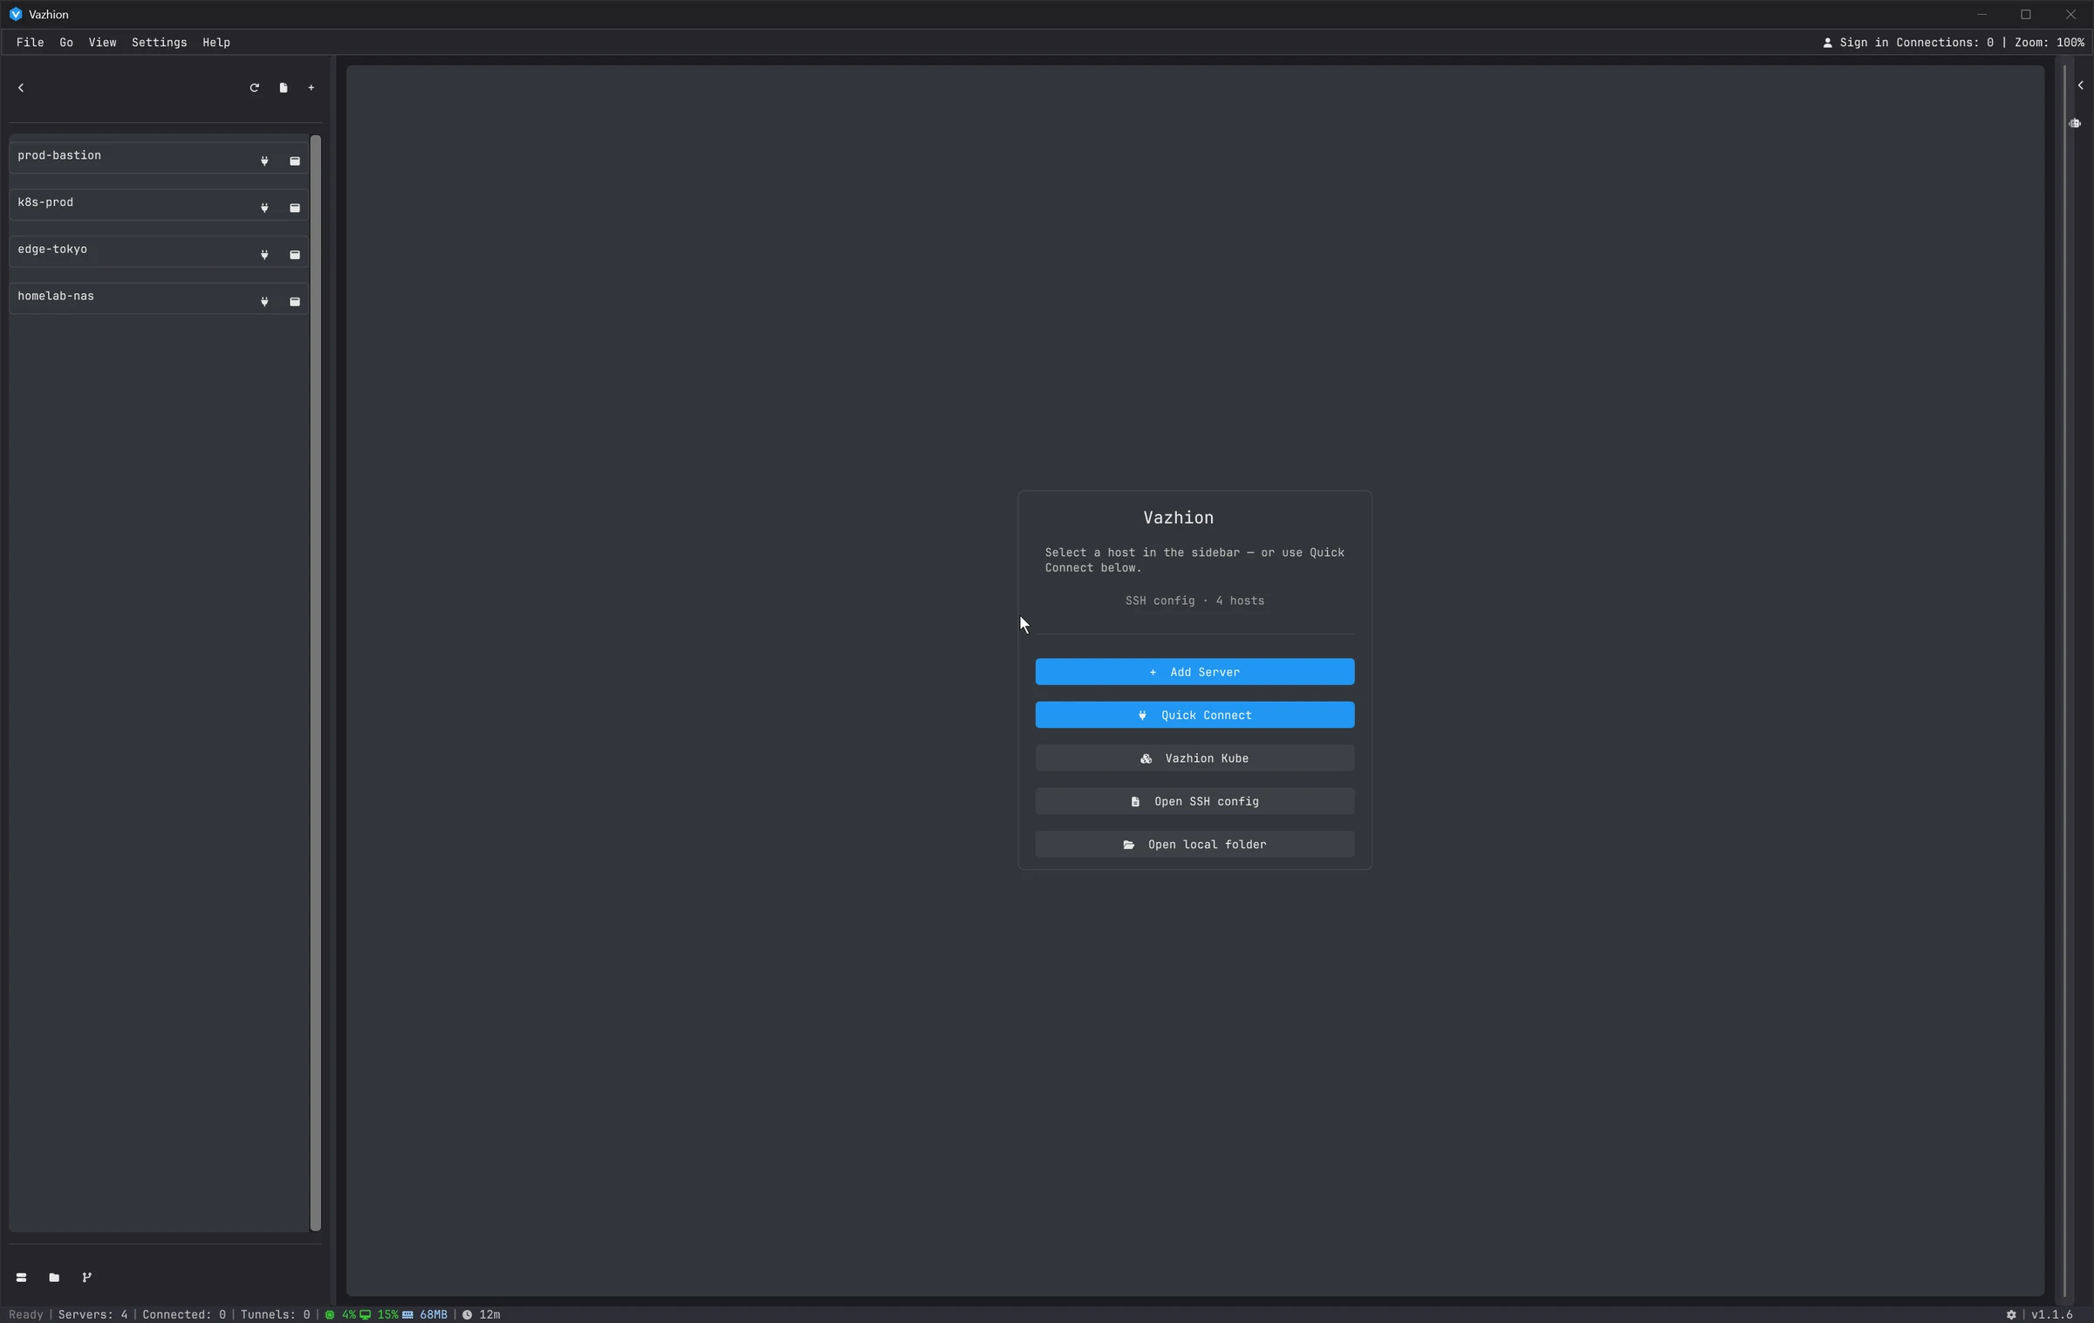The height and width of the screenshot is (1323, 2094).
Task: Open the Help menu
Action: pos(216,42)
